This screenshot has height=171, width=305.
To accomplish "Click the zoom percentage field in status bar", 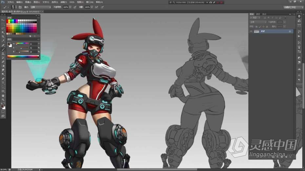I will coord(4,170).
